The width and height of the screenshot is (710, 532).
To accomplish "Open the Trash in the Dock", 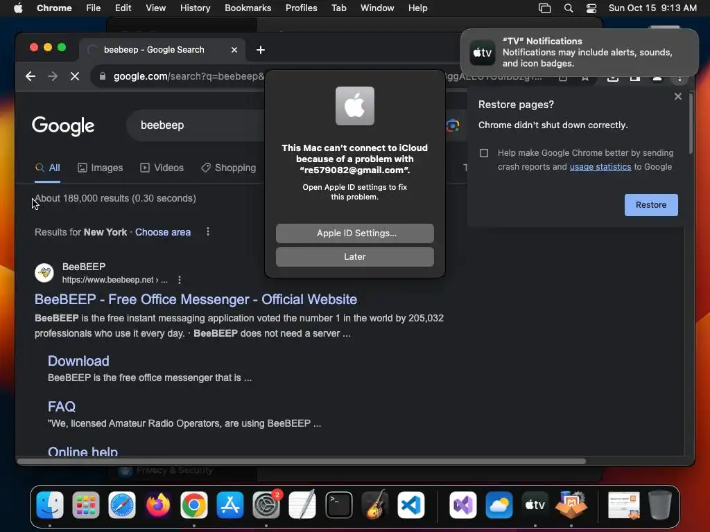I will tap(660, 505).
